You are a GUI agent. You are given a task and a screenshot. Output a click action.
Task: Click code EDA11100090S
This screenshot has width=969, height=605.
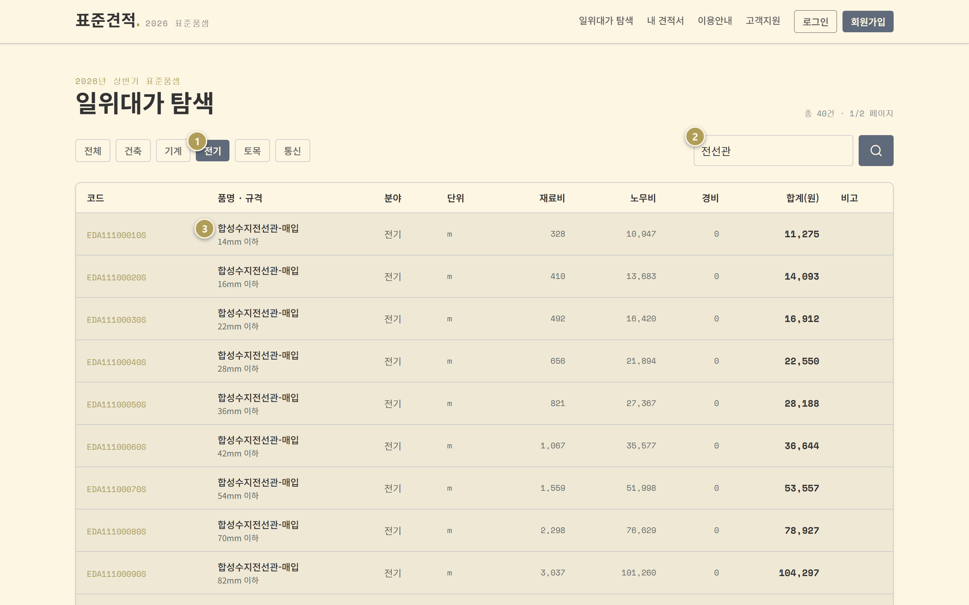(116, 574)
